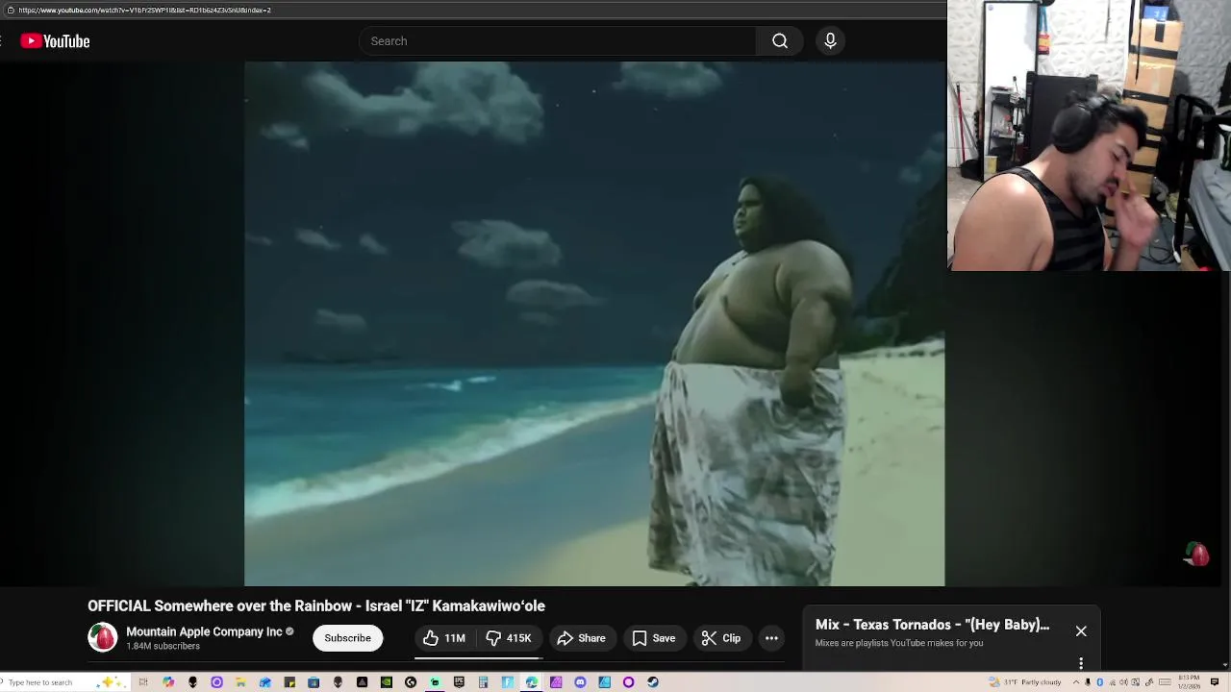The width and height of the screenshot is (1231, 692).
Task: Click the webcam overlay feed
Action: (x=1089, y=136)
